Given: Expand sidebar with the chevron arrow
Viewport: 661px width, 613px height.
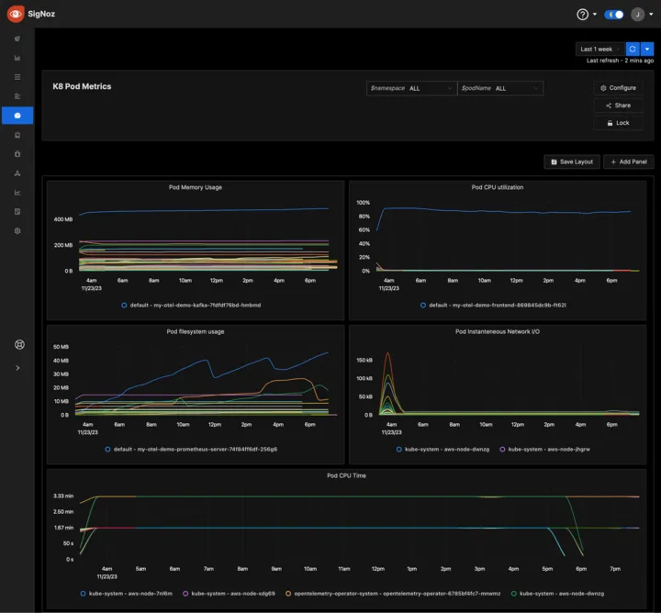Looking at the screenshot, I should click(x=17, y=368).
